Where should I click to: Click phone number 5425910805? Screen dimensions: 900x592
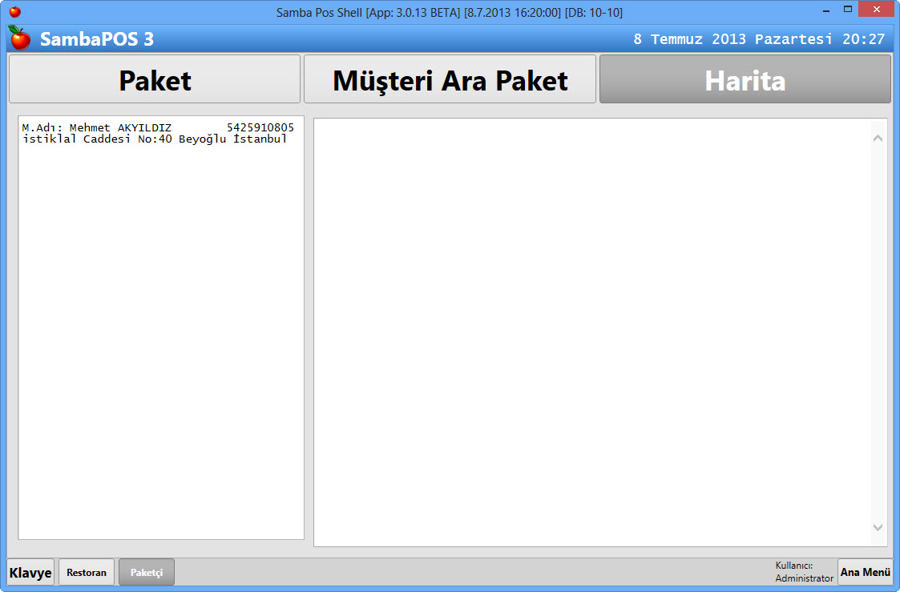tap(260, 127)
